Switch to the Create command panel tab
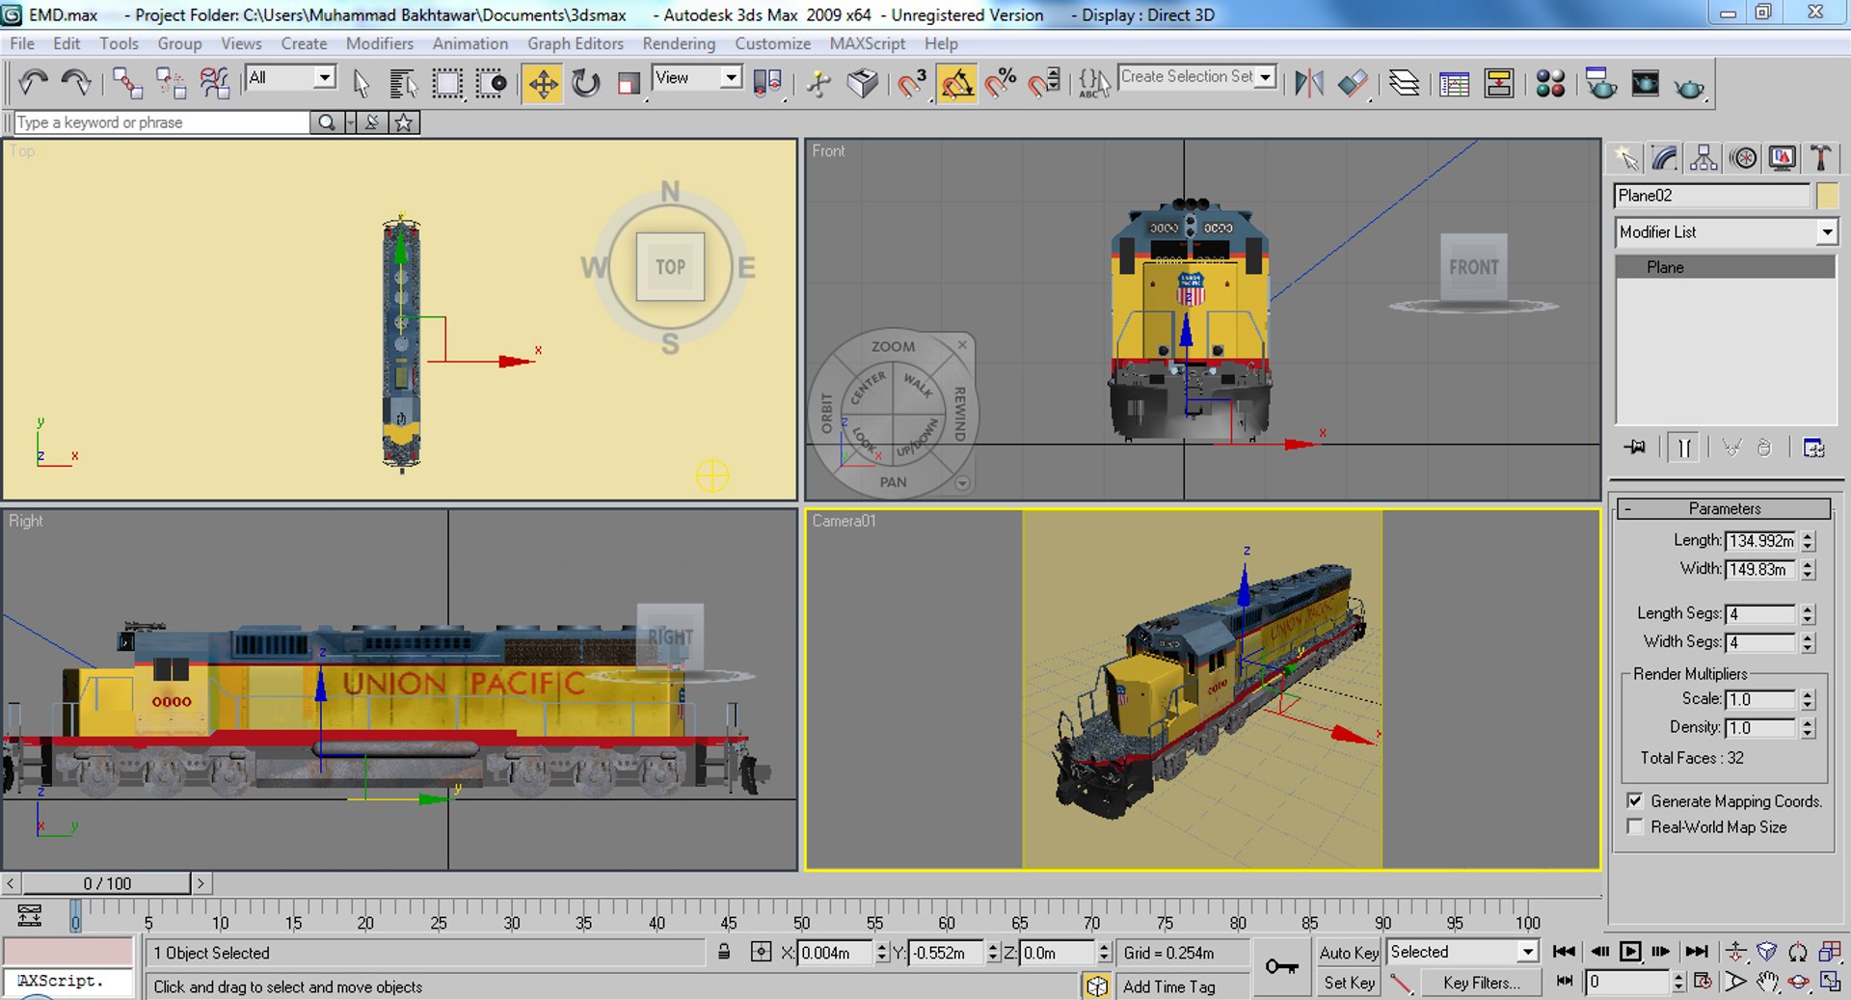Viewport: 1851px width, 1000px height. coord(1626,158)
